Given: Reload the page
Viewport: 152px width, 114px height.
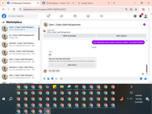Looking at the screenshot, I should tap(14, 9).
